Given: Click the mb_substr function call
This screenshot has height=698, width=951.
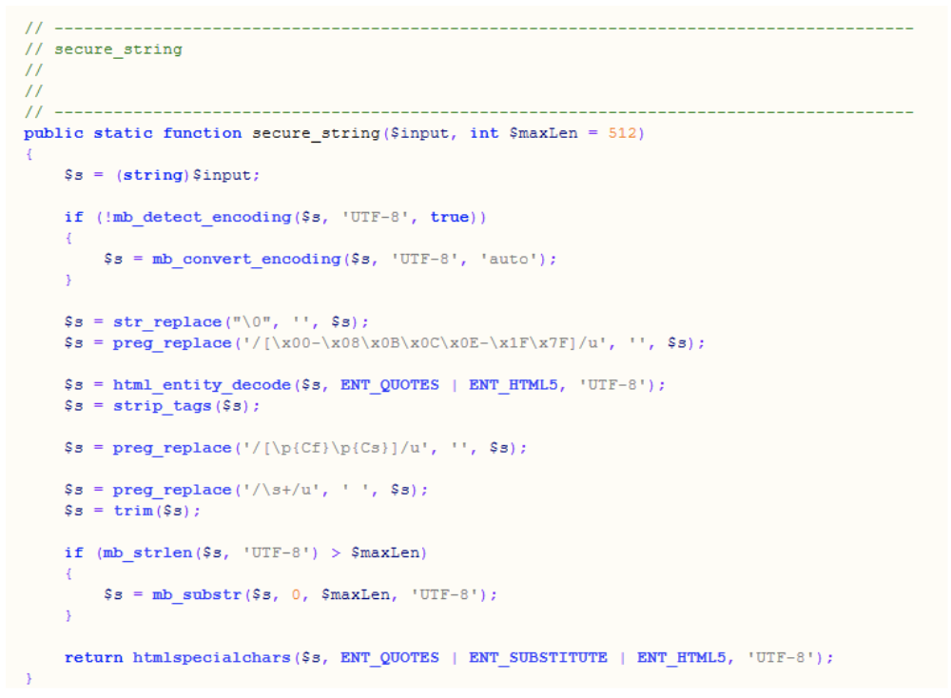Looking at the screenshot, I should coord(197,595).
